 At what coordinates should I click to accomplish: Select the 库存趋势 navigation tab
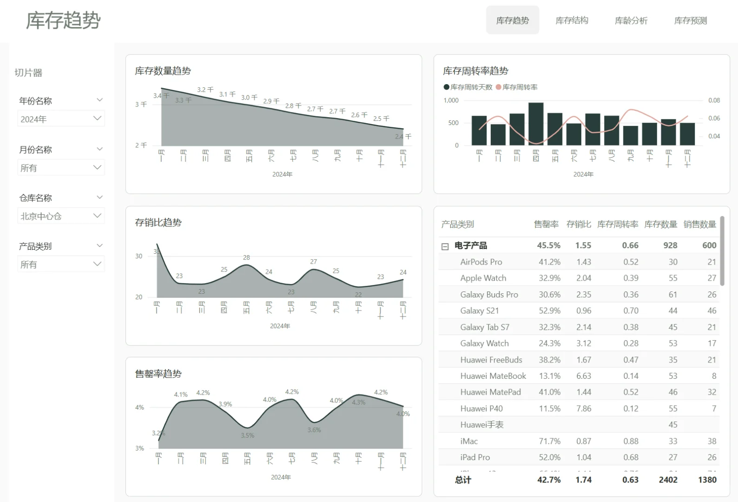point(513,20)
